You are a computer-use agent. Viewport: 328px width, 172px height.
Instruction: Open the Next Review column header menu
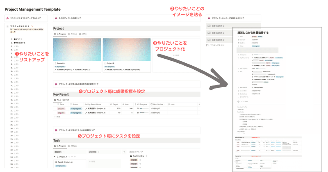pyautogui.click(x=158, y=104)
